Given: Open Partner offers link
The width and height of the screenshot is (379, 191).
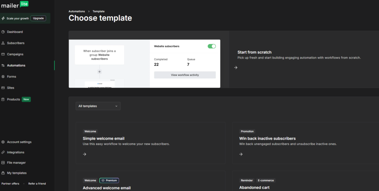Looking at the screenshot, I should [10, 184].
